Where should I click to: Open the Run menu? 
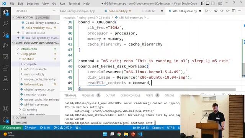coord(62,3)
